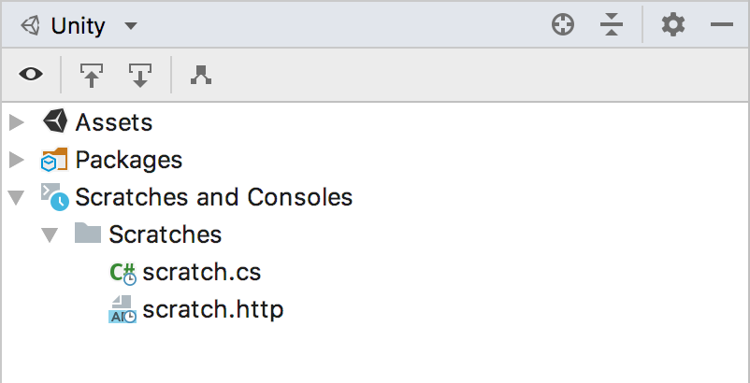Toggle the eye show-hidden-files icon

point(31,75)
